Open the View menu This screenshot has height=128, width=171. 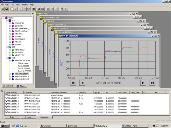pos(18,5)
